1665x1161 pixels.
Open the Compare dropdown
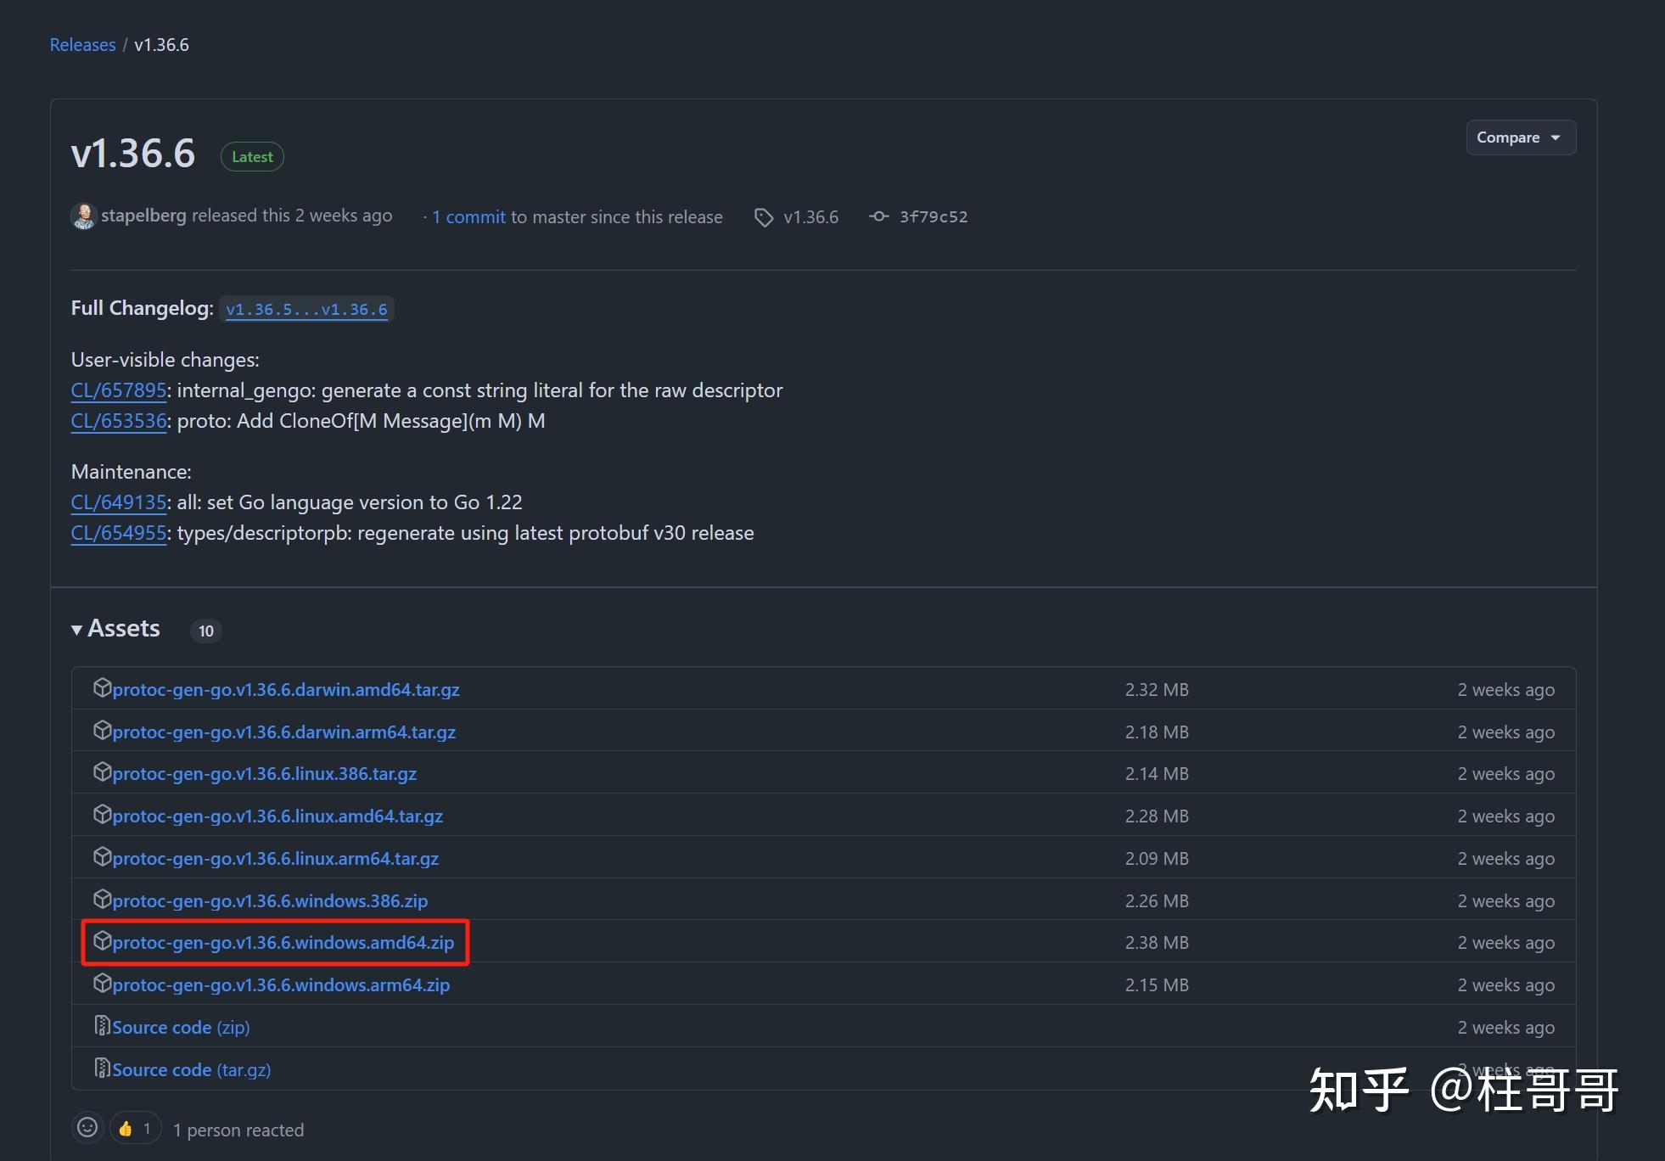(x=1520, y=137)
